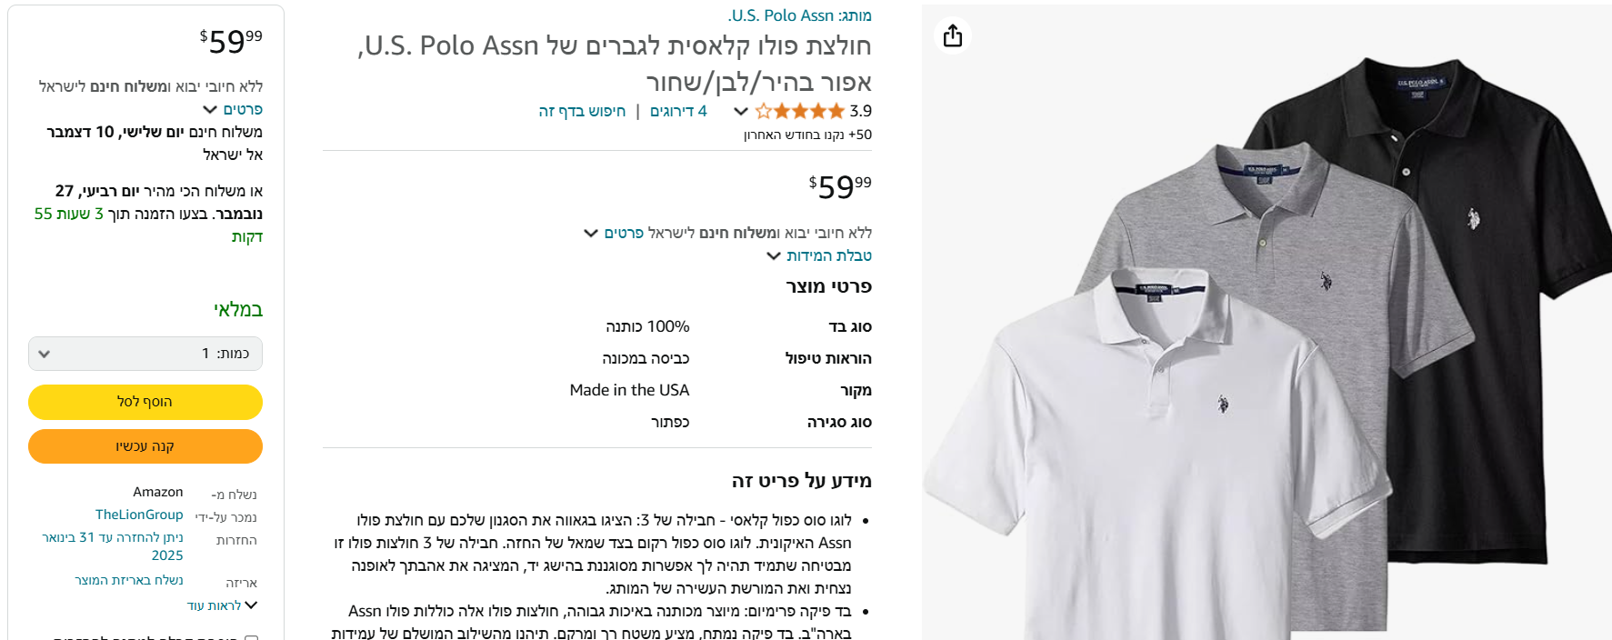Click the 'חיפוש בדף זה' link
The height and width of the screenshot is (640, 1612).
(582, 111)
